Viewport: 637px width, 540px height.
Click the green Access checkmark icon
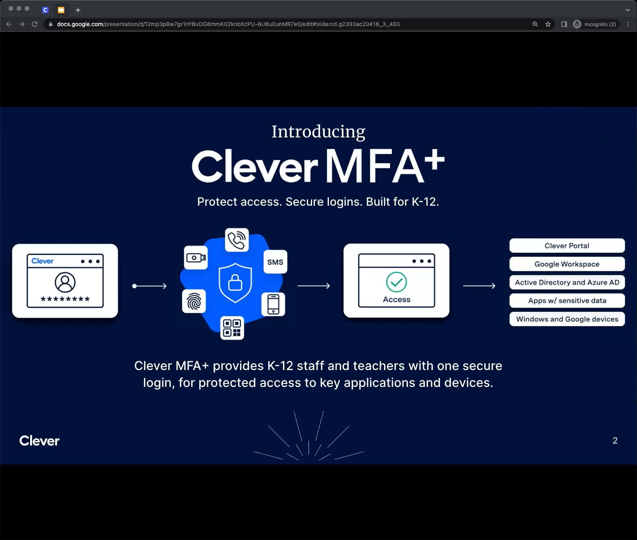pyautogui.click(x=397, y=282)
